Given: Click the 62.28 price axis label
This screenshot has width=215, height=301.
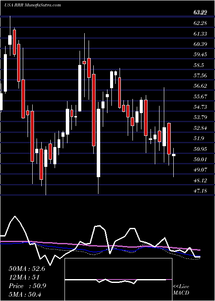Looking at the screenshot, I should tap(200, 23).
